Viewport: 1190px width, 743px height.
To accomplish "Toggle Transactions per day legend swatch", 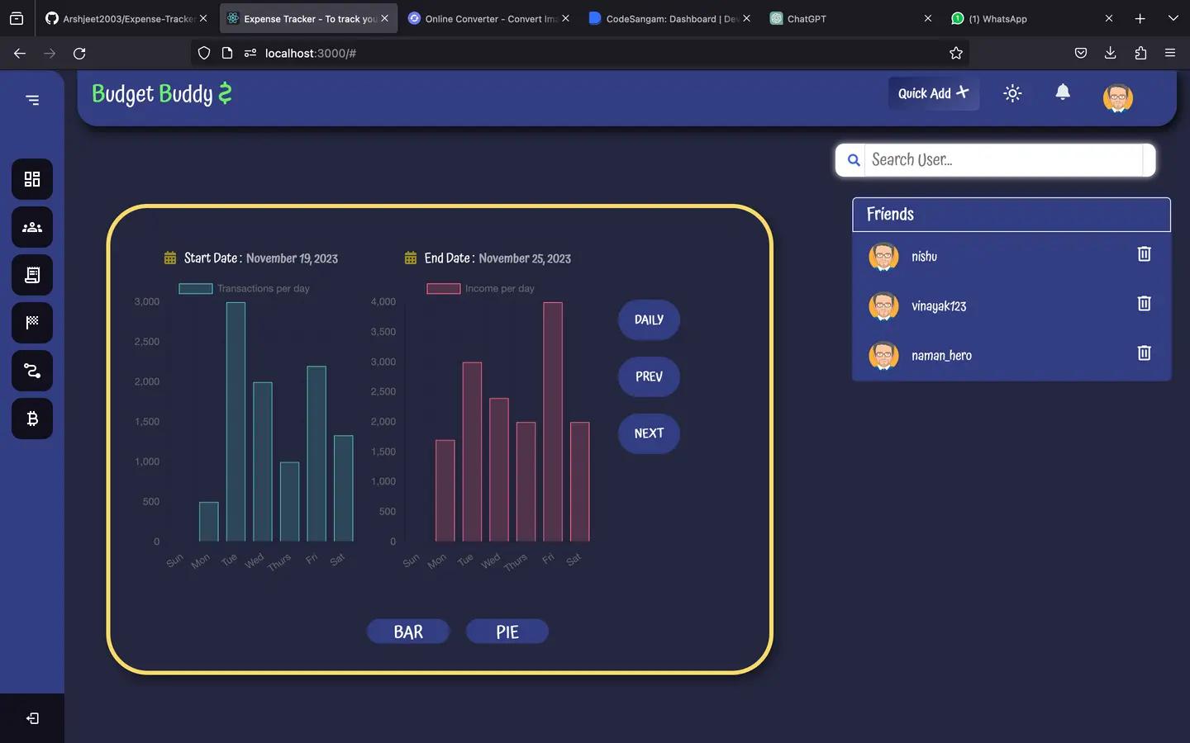I will [x=196, y=288].
